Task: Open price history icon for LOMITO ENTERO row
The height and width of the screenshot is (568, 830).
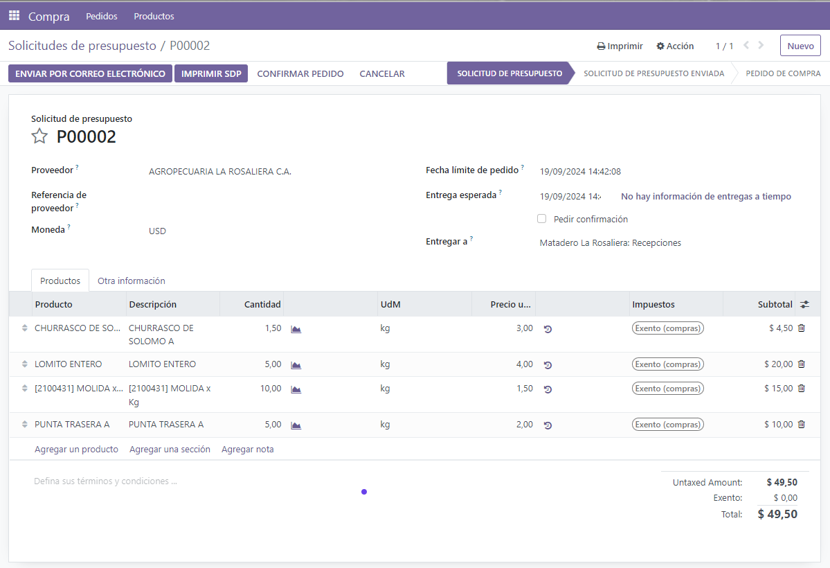Action: coord(548,365)
